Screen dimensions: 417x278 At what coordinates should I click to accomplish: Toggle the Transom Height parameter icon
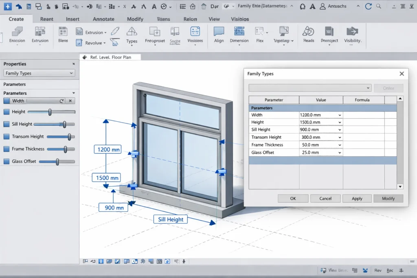6,136
